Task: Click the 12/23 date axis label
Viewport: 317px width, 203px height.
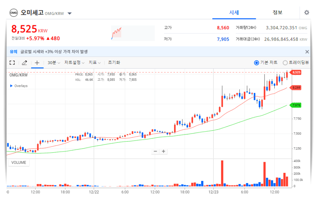Action: [x=213, y=192]
